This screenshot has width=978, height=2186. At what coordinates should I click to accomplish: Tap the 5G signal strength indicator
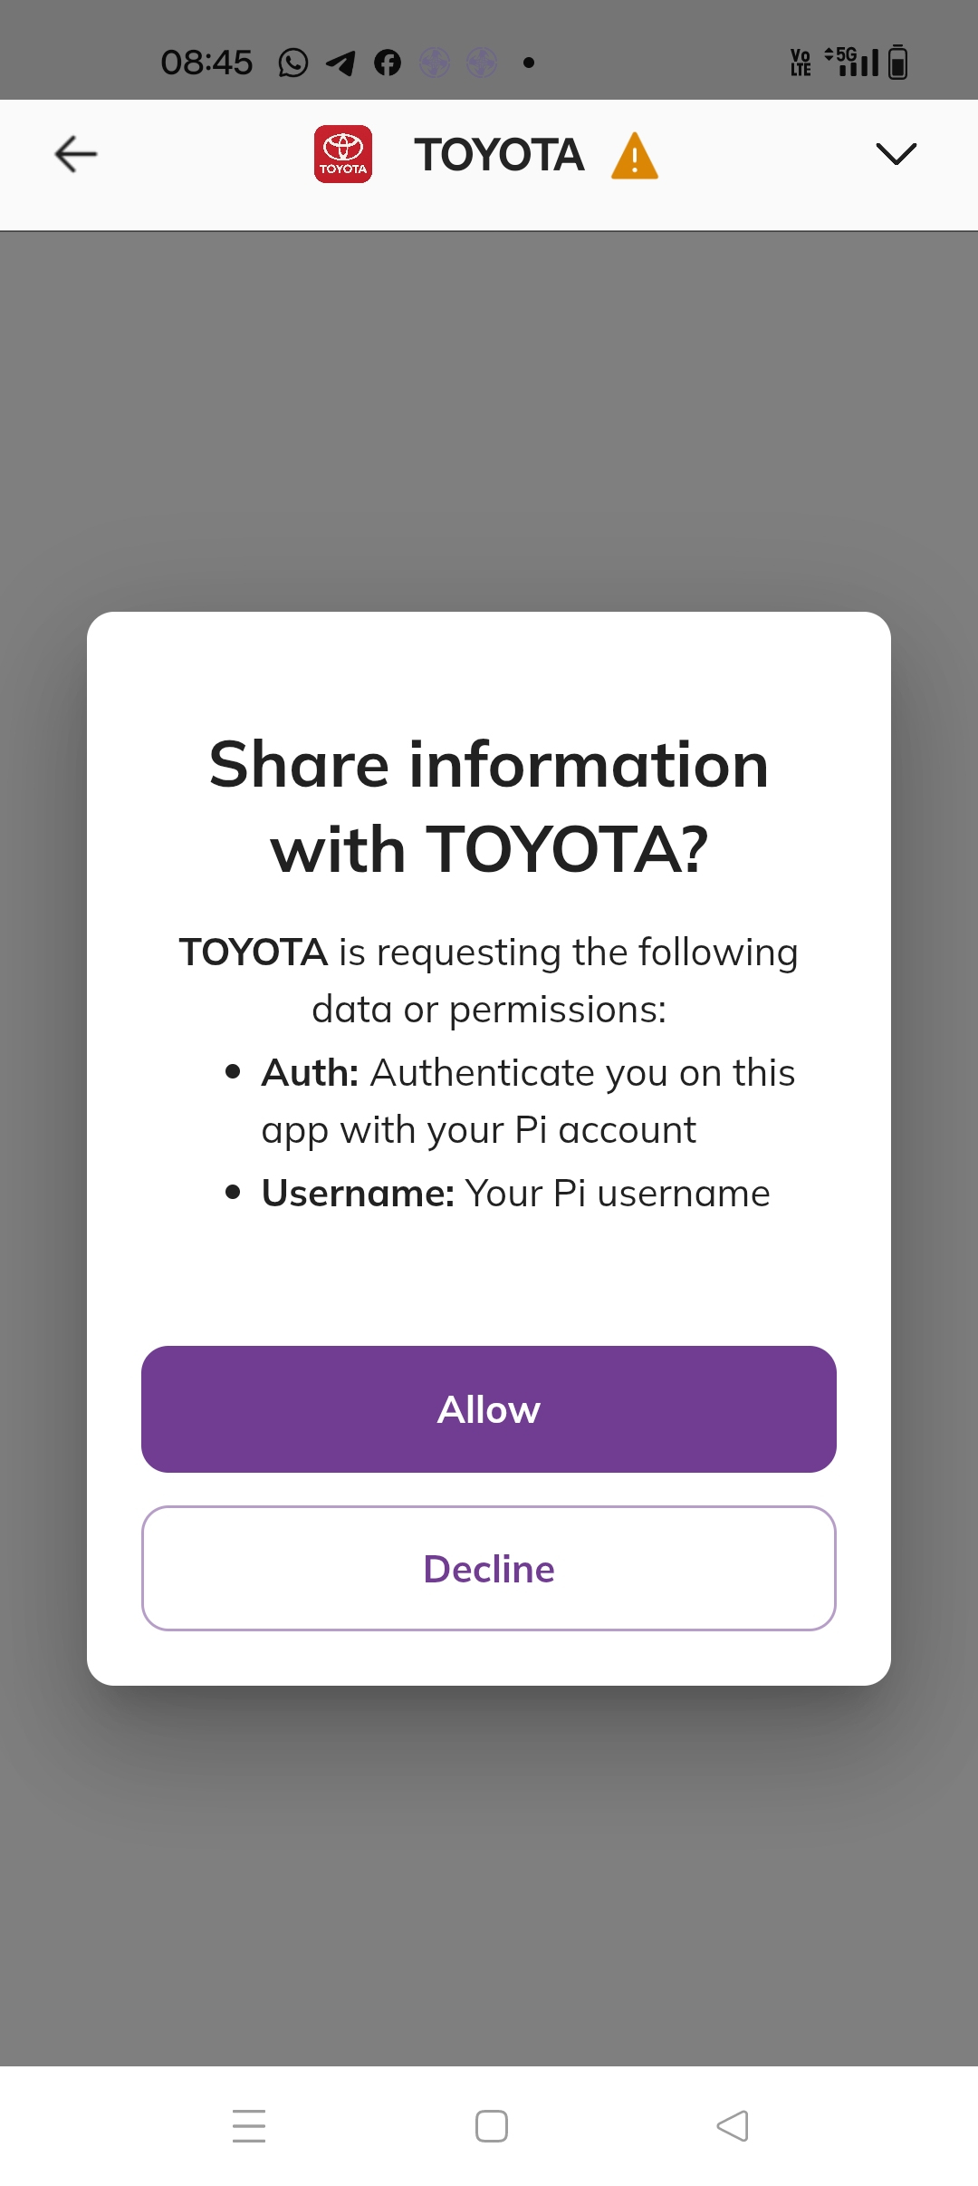tap(851, 62)
